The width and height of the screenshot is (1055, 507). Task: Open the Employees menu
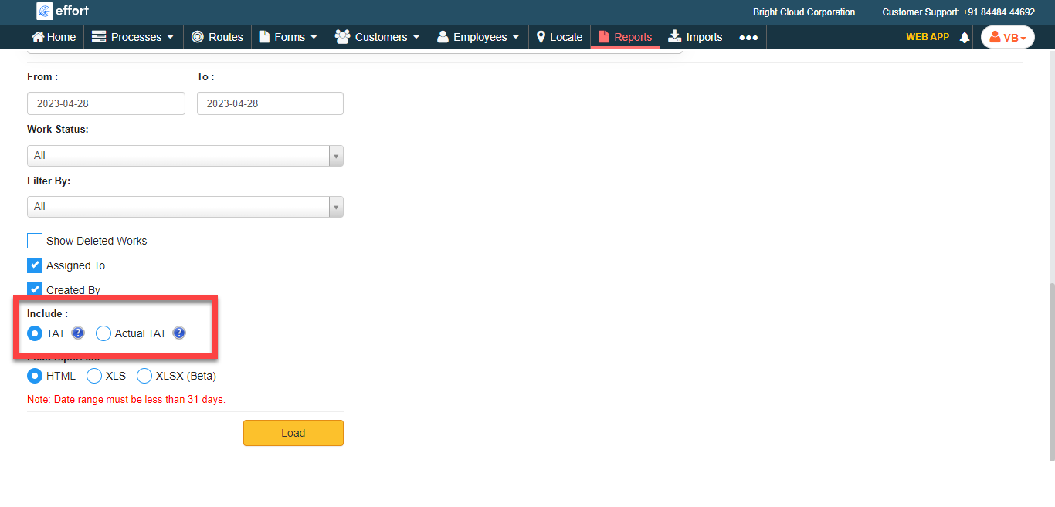[x=479, y=37]
